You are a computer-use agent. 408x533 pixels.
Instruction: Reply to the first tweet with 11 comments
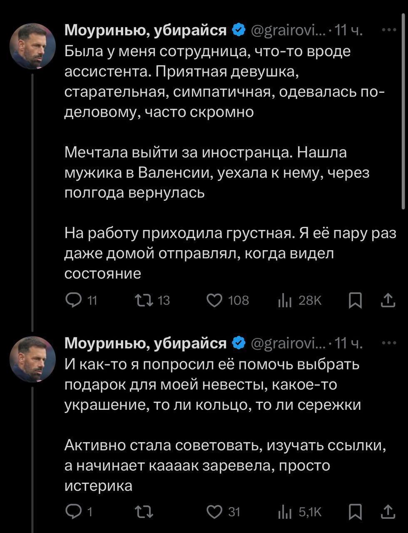[74, 300]
